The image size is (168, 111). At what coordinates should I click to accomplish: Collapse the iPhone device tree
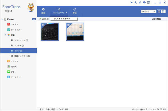coord(2,19)
